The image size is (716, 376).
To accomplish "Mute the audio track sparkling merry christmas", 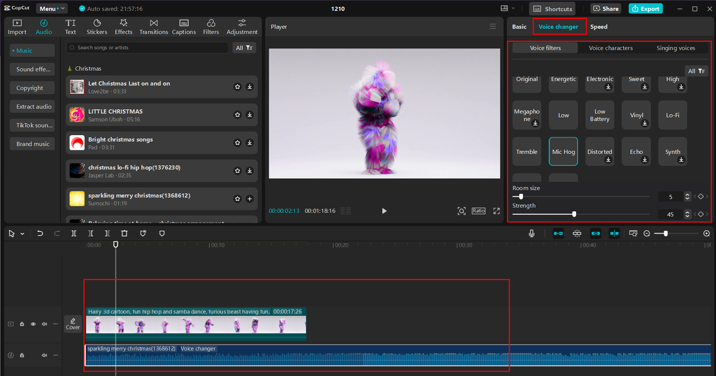I will [44, 355].
